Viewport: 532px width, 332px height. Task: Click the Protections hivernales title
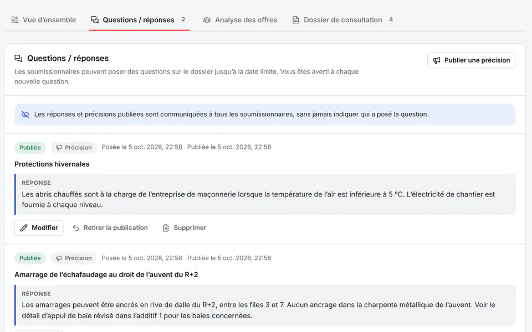click(52, 164)
